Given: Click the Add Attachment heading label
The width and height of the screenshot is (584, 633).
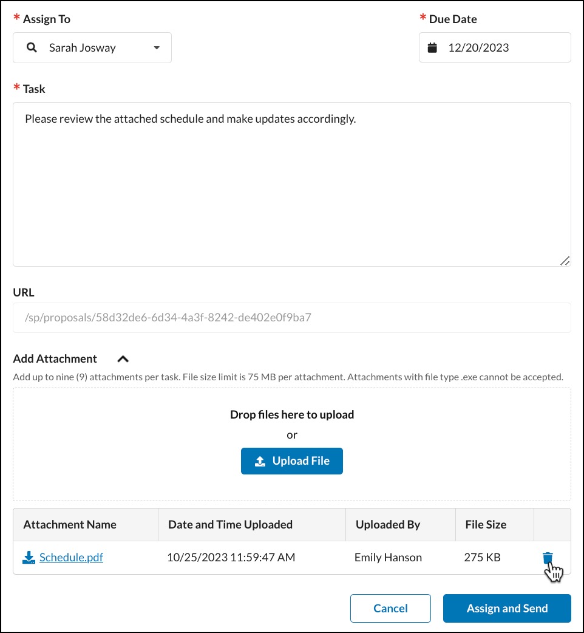Looking at the screenshot, I should coord(55,359).
